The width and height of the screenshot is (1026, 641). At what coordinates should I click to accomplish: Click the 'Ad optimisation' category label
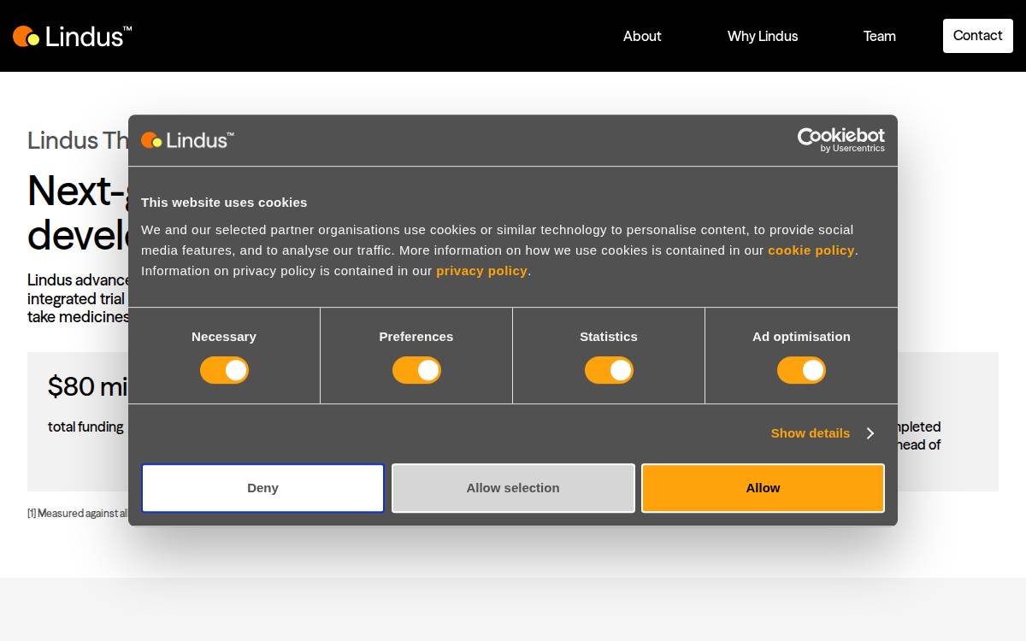[x=801, y=337]
